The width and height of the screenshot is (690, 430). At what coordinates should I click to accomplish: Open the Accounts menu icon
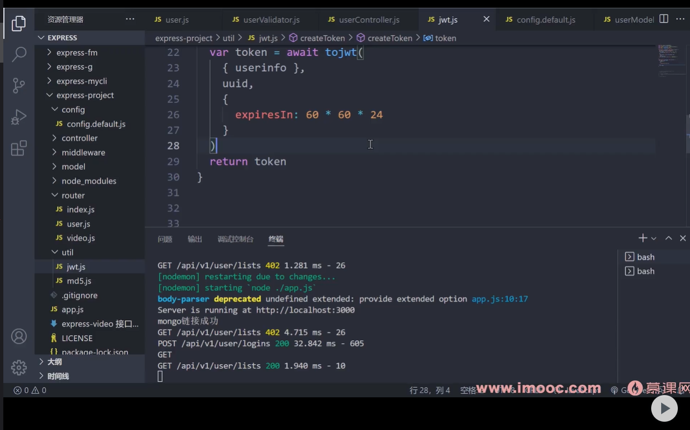coord(19,336)
